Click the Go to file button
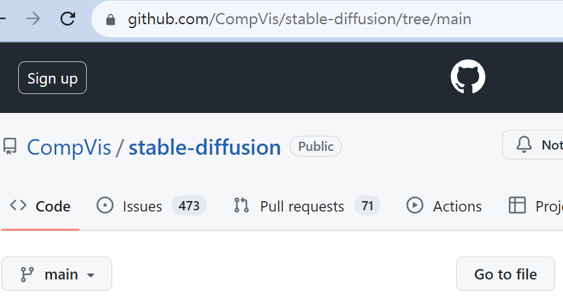This screenshot has width=563, height=301. [x=505, y=274]
